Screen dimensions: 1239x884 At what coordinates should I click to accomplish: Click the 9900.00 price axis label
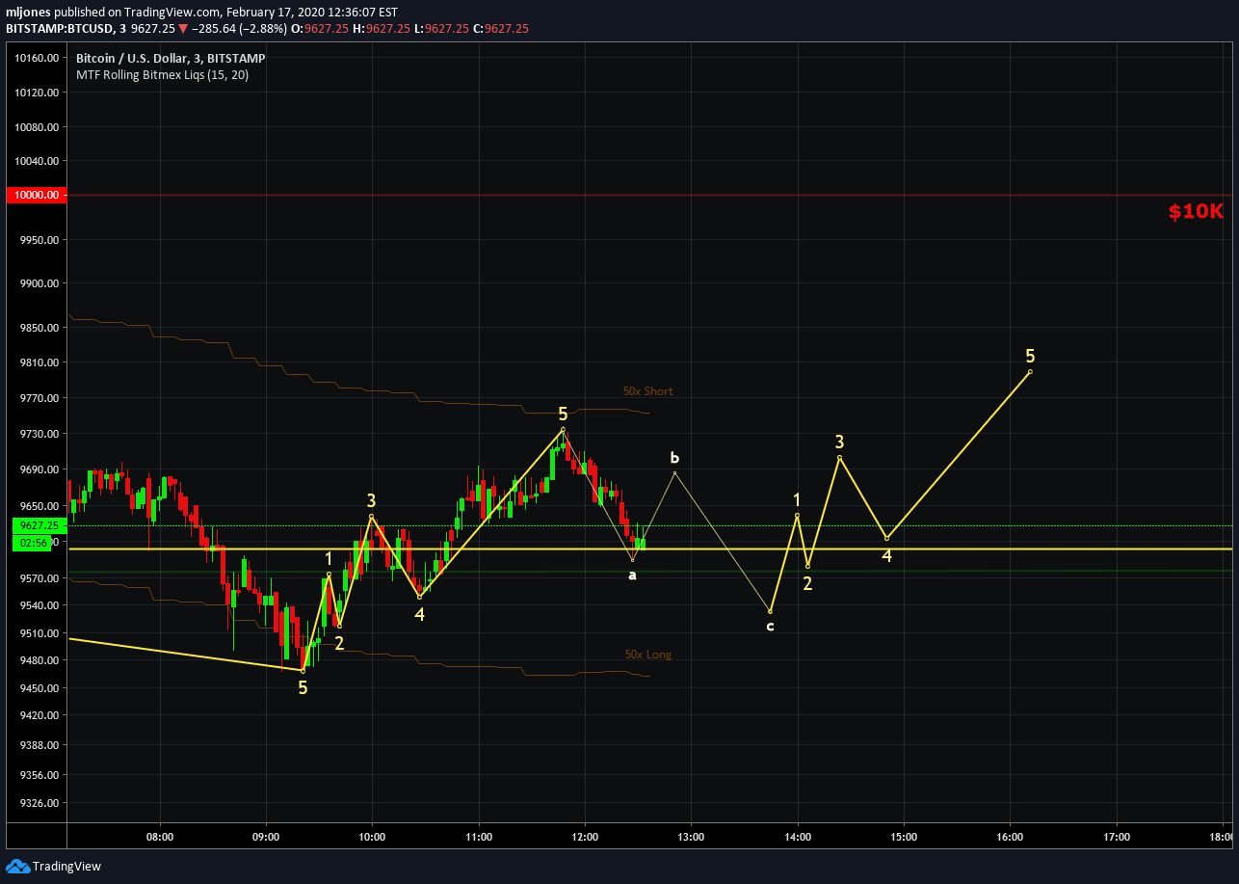(40, 283)
